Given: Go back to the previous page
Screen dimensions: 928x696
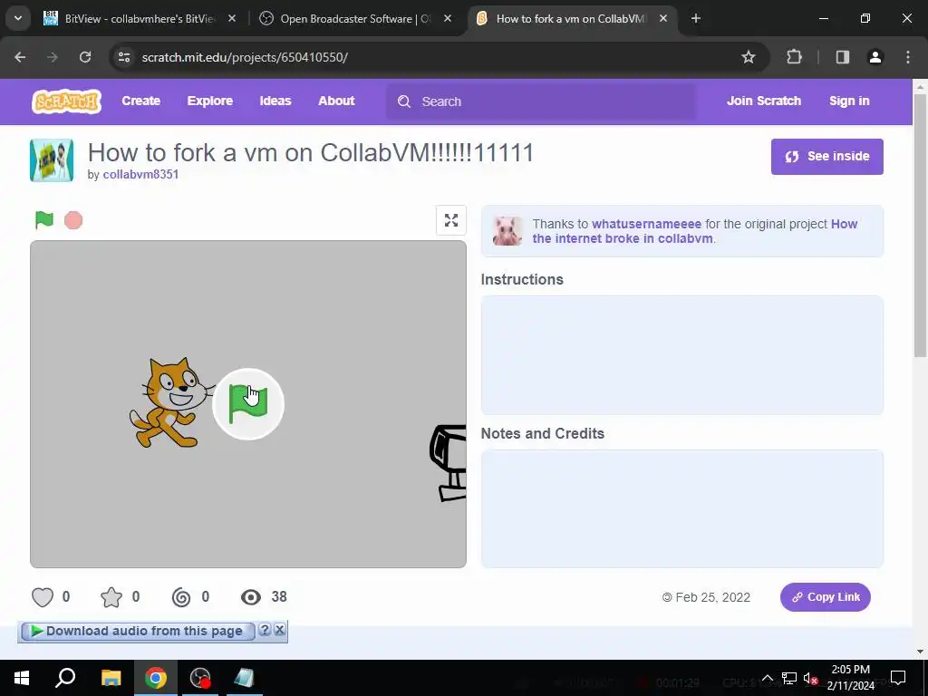Looking at the screenshot, I should coord(20,57).
